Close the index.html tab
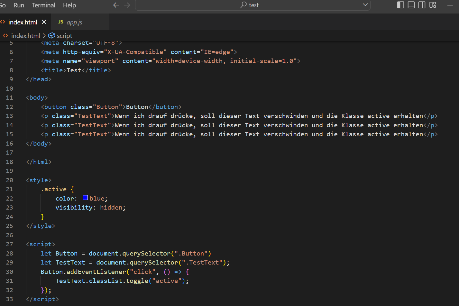The height and width of the screenshot is (306, 459). [x=44, y=22]
